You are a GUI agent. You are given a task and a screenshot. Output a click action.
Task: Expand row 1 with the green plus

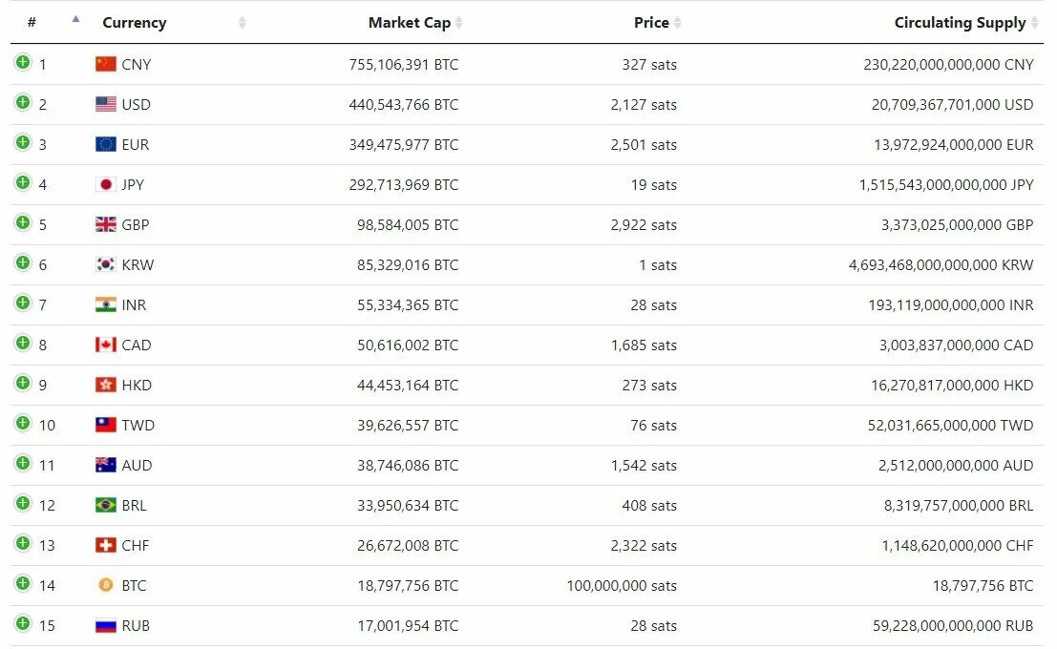(x=23, y=63)
